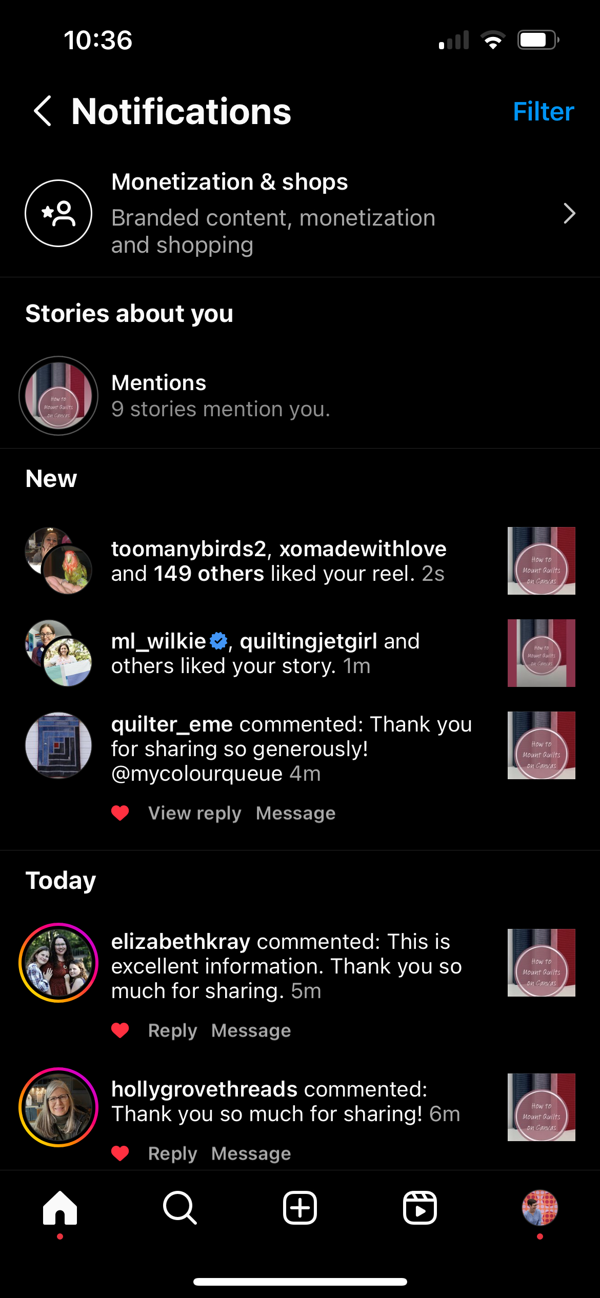Go back using the left arrow icon
This screenshot has width=600, height=1298.
tap(43, 111)
